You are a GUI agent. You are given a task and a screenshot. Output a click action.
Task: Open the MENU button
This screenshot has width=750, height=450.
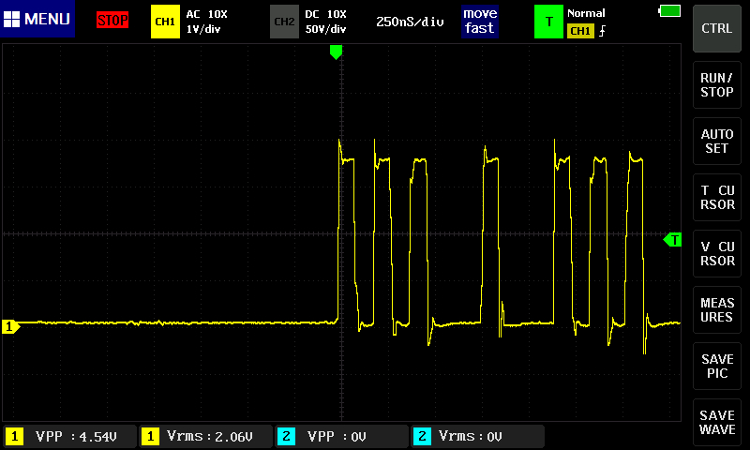coord(37,20)
